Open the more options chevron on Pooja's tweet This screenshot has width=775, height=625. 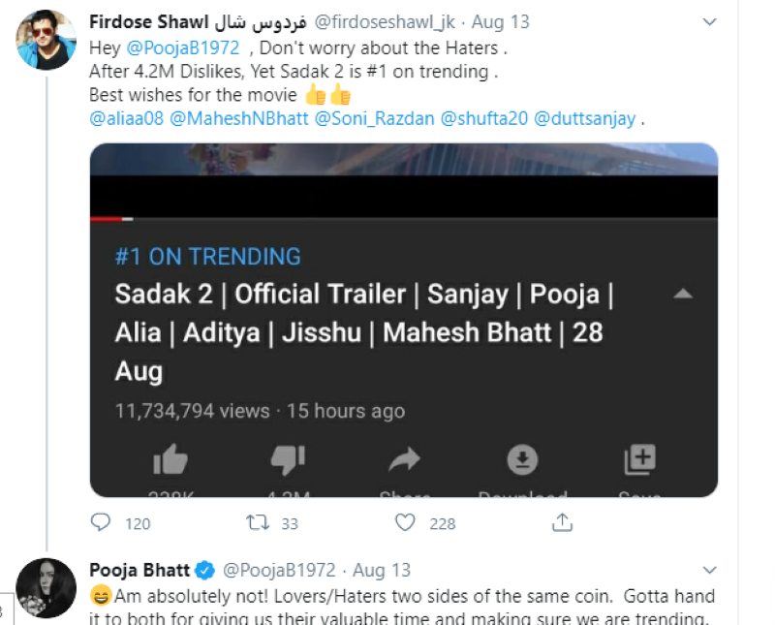[x=710, y=569]
